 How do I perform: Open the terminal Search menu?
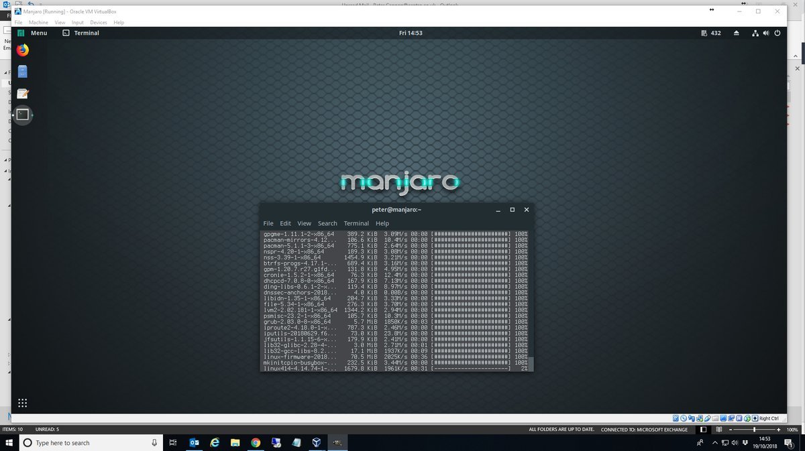click(x=327, y=223)
